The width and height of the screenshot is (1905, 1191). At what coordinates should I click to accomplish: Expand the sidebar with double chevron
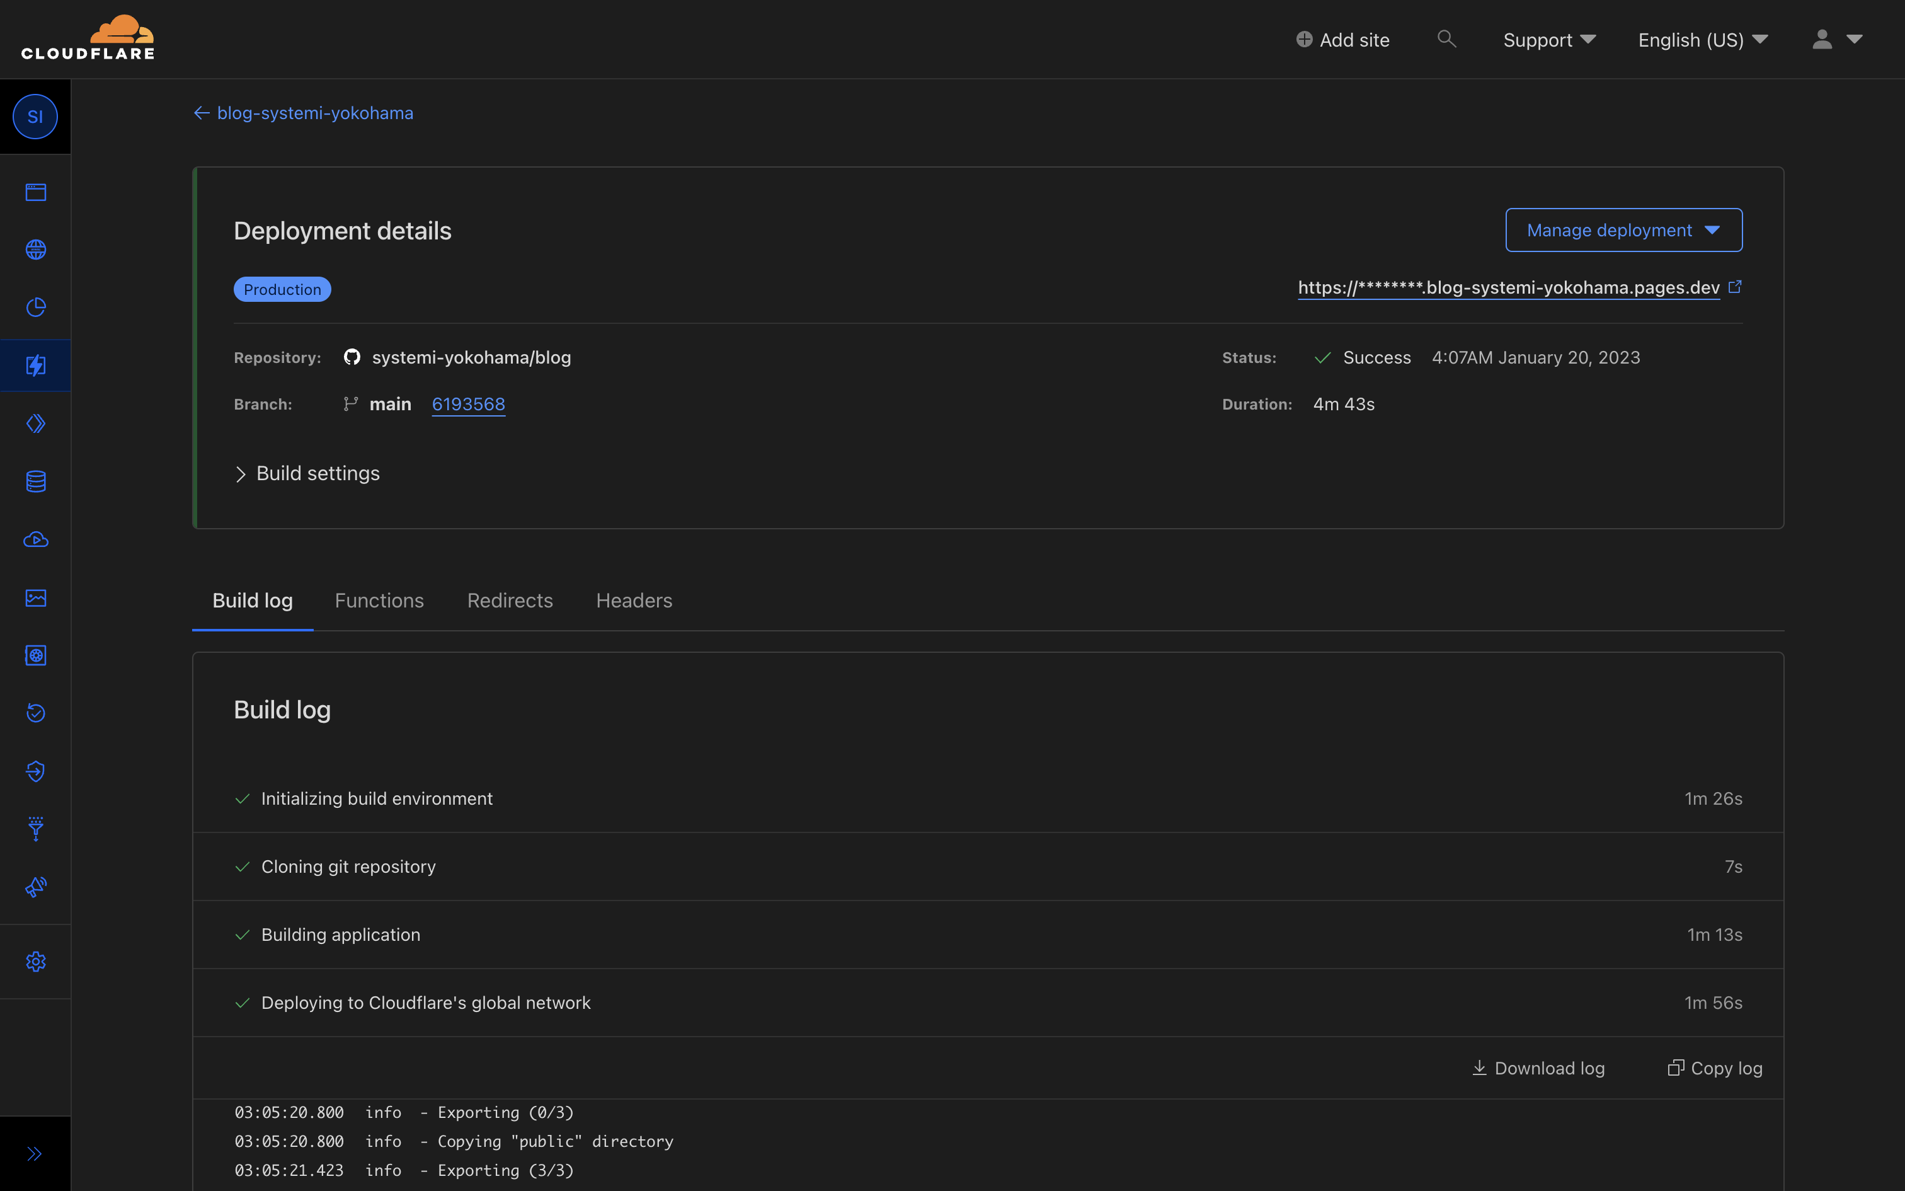[x=35, y=1154]
